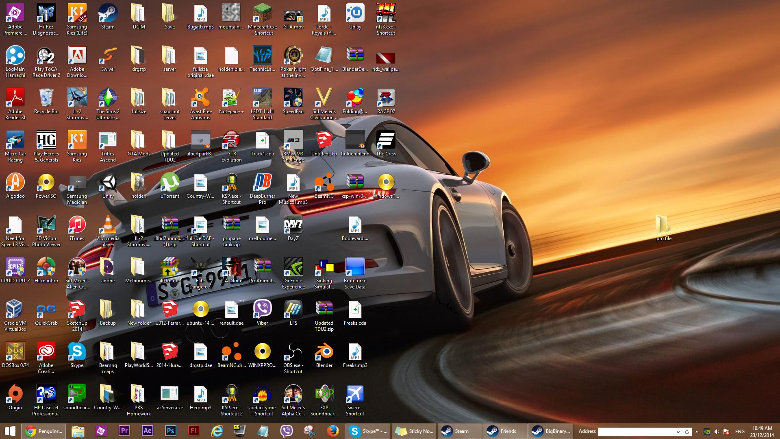Switch to Skype taskbar window
The height and width of the screenshot is (439, 780).
(x=368, y=431)
